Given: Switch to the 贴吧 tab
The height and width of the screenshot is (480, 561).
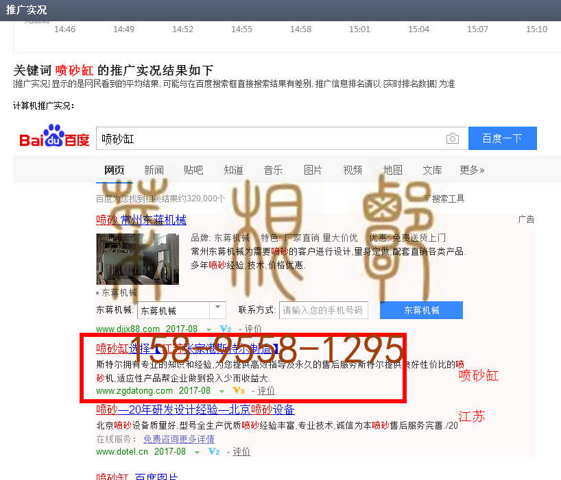Looking at the screenshot, I should pyautogui.click(x=193, y=170).
